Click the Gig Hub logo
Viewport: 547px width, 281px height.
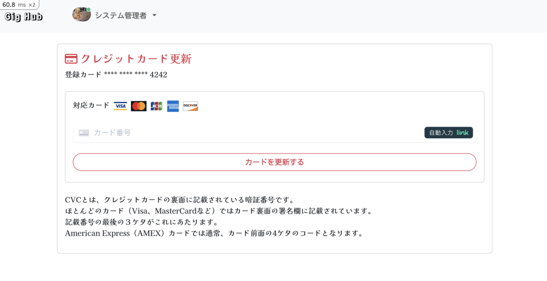(23, 16)
